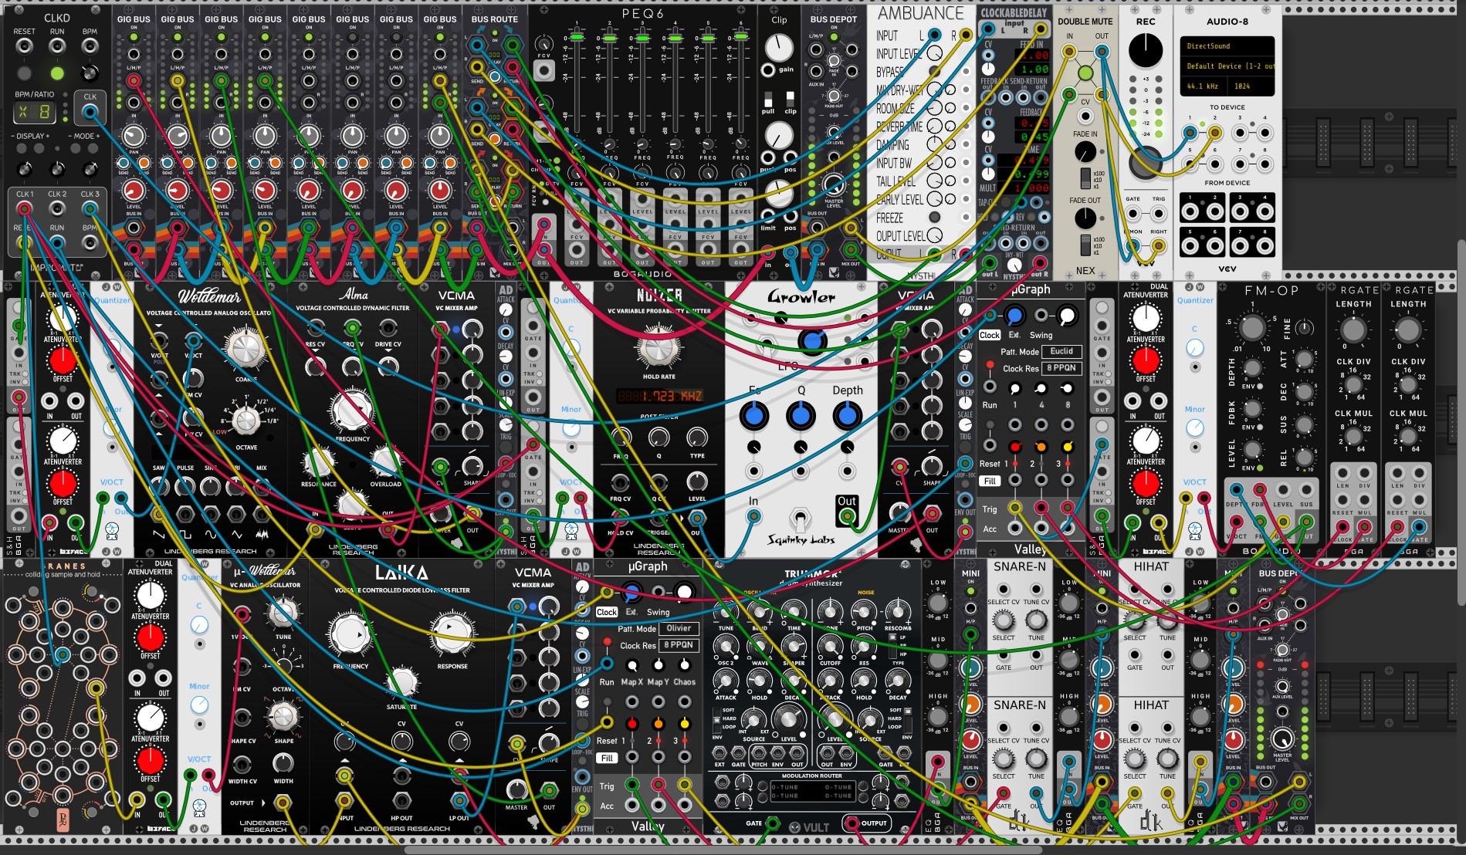The image size is (1466, 855).
Task: Toggle the CLKD RUN button
Action: coord(57,73)
